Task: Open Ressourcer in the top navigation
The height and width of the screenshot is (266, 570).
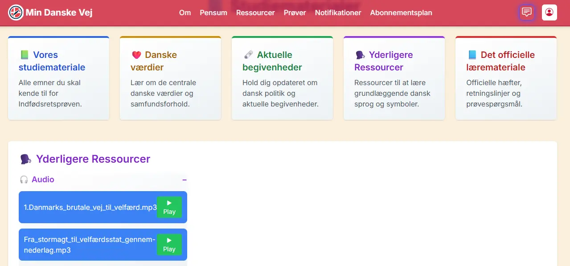Action: (x=255, y=12)
